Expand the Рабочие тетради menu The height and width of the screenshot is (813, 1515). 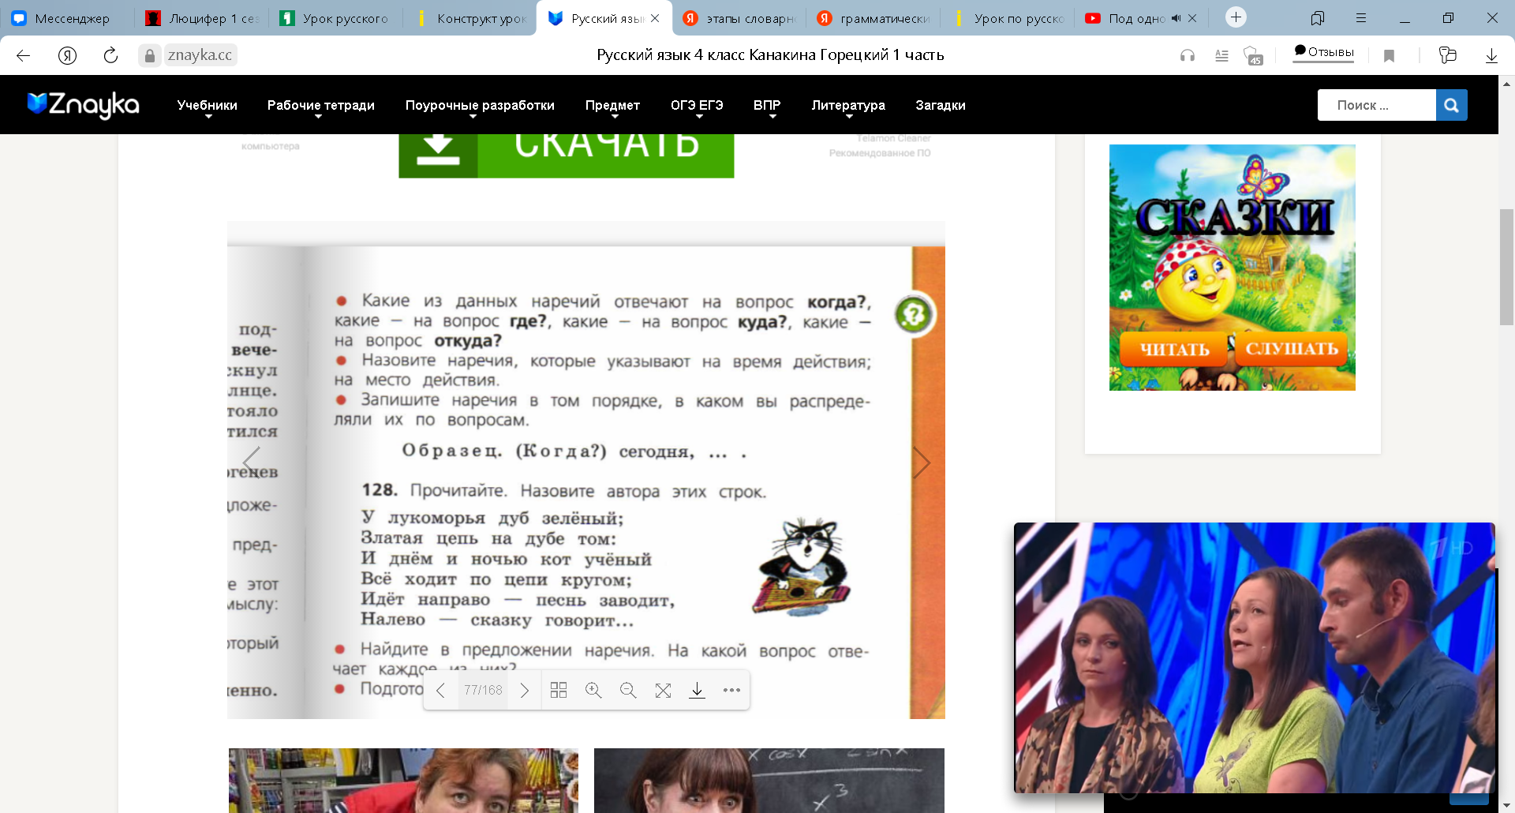(x=320, y=106)
